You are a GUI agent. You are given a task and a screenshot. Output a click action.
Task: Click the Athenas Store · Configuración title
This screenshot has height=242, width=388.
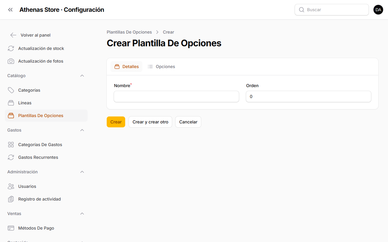pos(62,10)
